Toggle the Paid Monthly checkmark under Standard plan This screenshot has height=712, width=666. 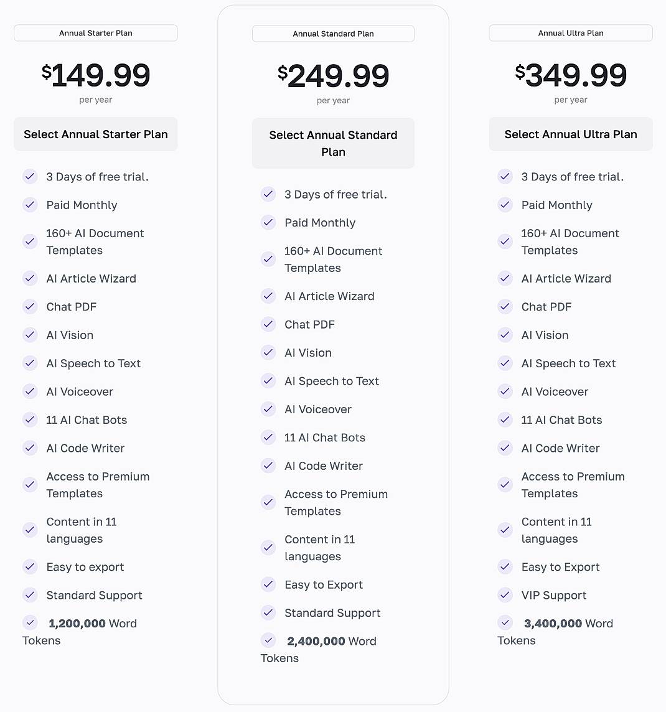point(268,222)
